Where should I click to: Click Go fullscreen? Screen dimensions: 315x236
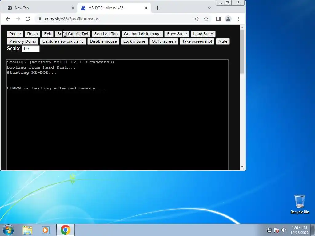point(164,41)
